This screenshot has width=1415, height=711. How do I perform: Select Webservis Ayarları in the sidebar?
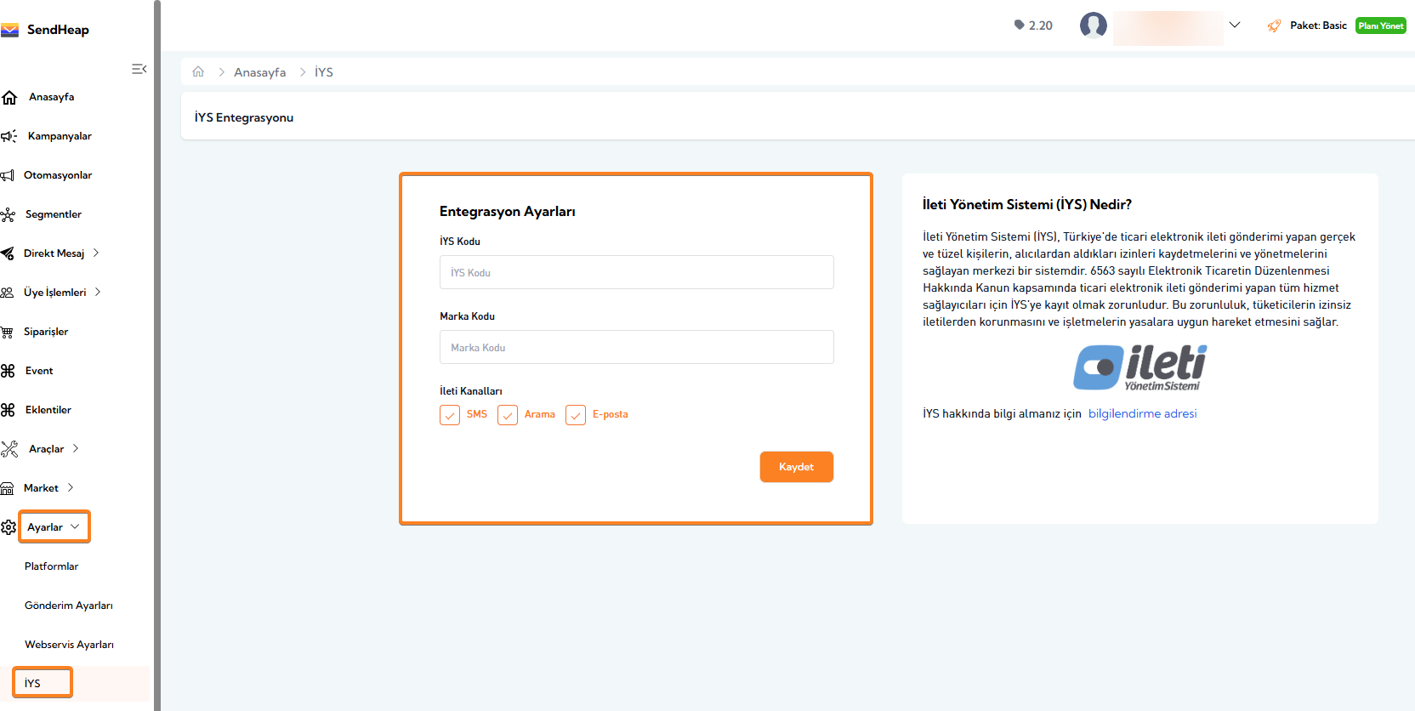pos(69,645)
